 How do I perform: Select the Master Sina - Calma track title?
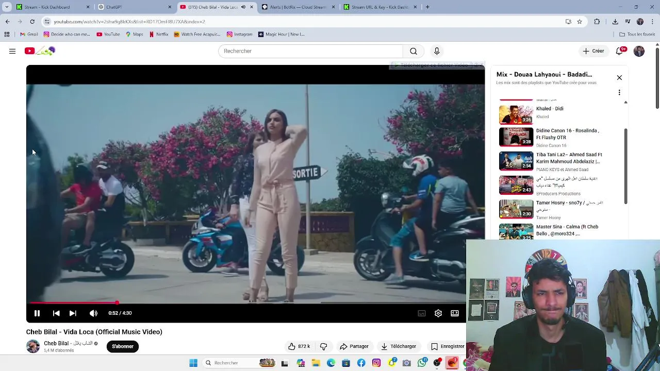click(x=567, y=230)
